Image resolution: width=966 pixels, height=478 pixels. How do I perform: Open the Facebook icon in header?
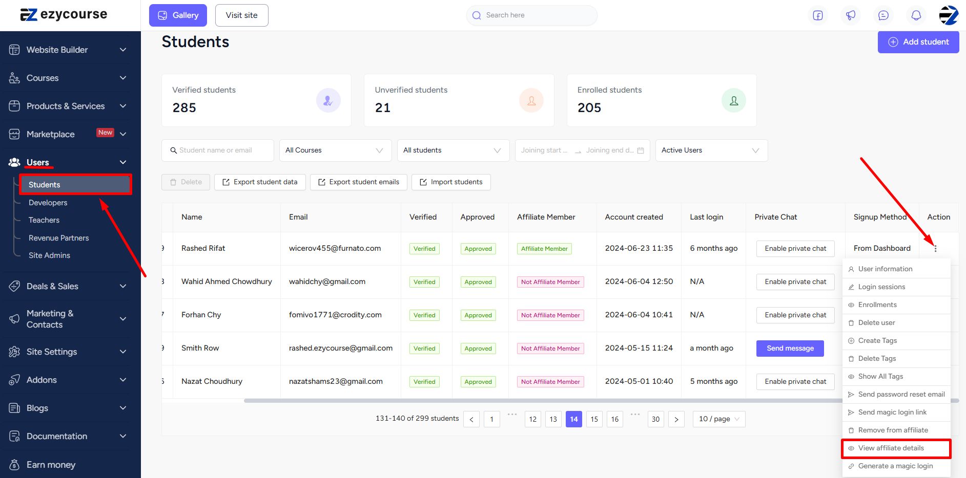tap(818, 15)
